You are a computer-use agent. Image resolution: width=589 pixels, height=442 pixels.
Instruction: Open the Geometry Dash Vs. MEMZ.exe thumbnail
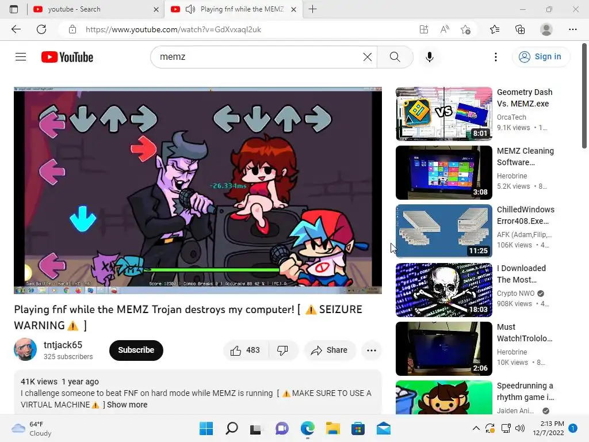(443, 114)
